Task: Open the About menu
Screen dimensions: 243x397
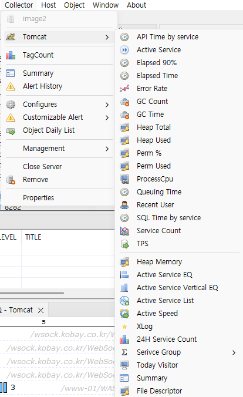Action: [136, 5]
